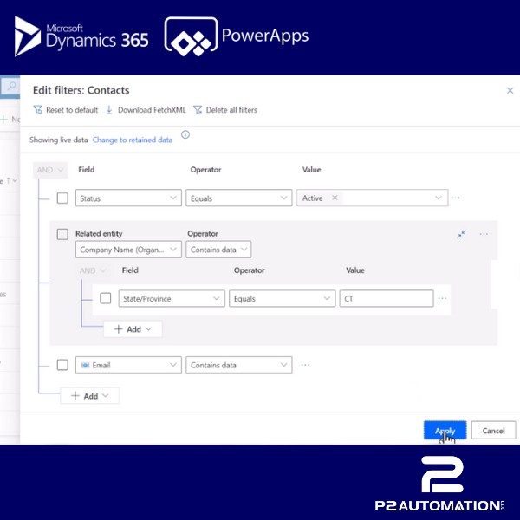The height and width of the screenshot is (520, 520).
Task: Click the bottom Add button
Action: (x=89, y=396)
